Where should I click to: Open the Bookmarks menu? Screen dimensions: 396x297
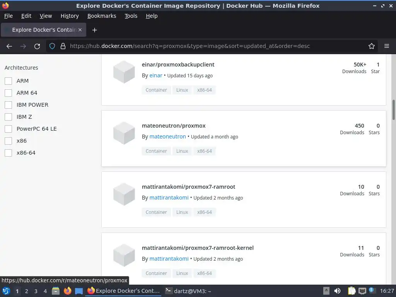[x=102, y=16]
